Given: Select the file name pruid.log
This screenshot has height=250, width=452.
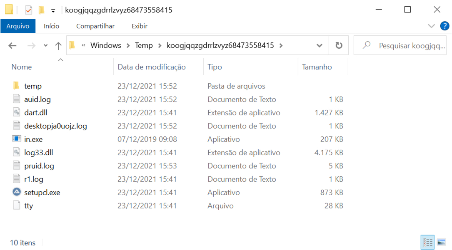Looking at the screenshot, I should point(39,166).
